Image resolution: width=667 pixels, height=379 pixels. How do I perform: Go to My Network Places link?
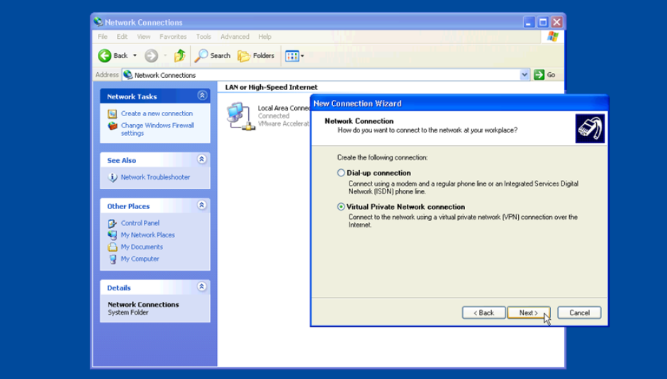click(x=147, y=235)
